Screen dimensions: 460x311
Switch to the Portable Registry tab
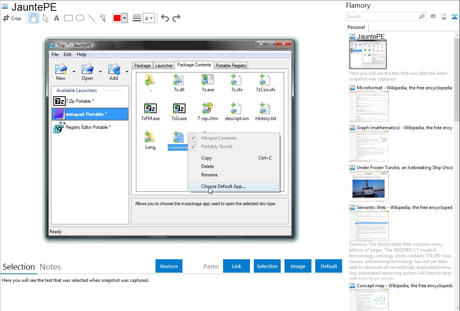pos(231,65)
